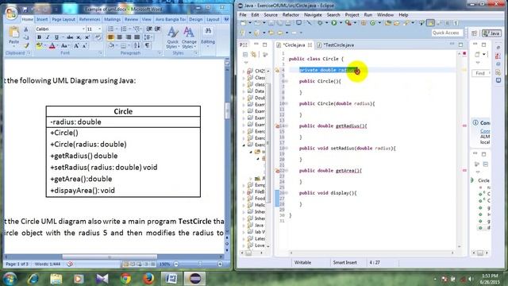Click Collapse All in Package Explorer
This screenshot has height=286, width=508.
point(245,55)
